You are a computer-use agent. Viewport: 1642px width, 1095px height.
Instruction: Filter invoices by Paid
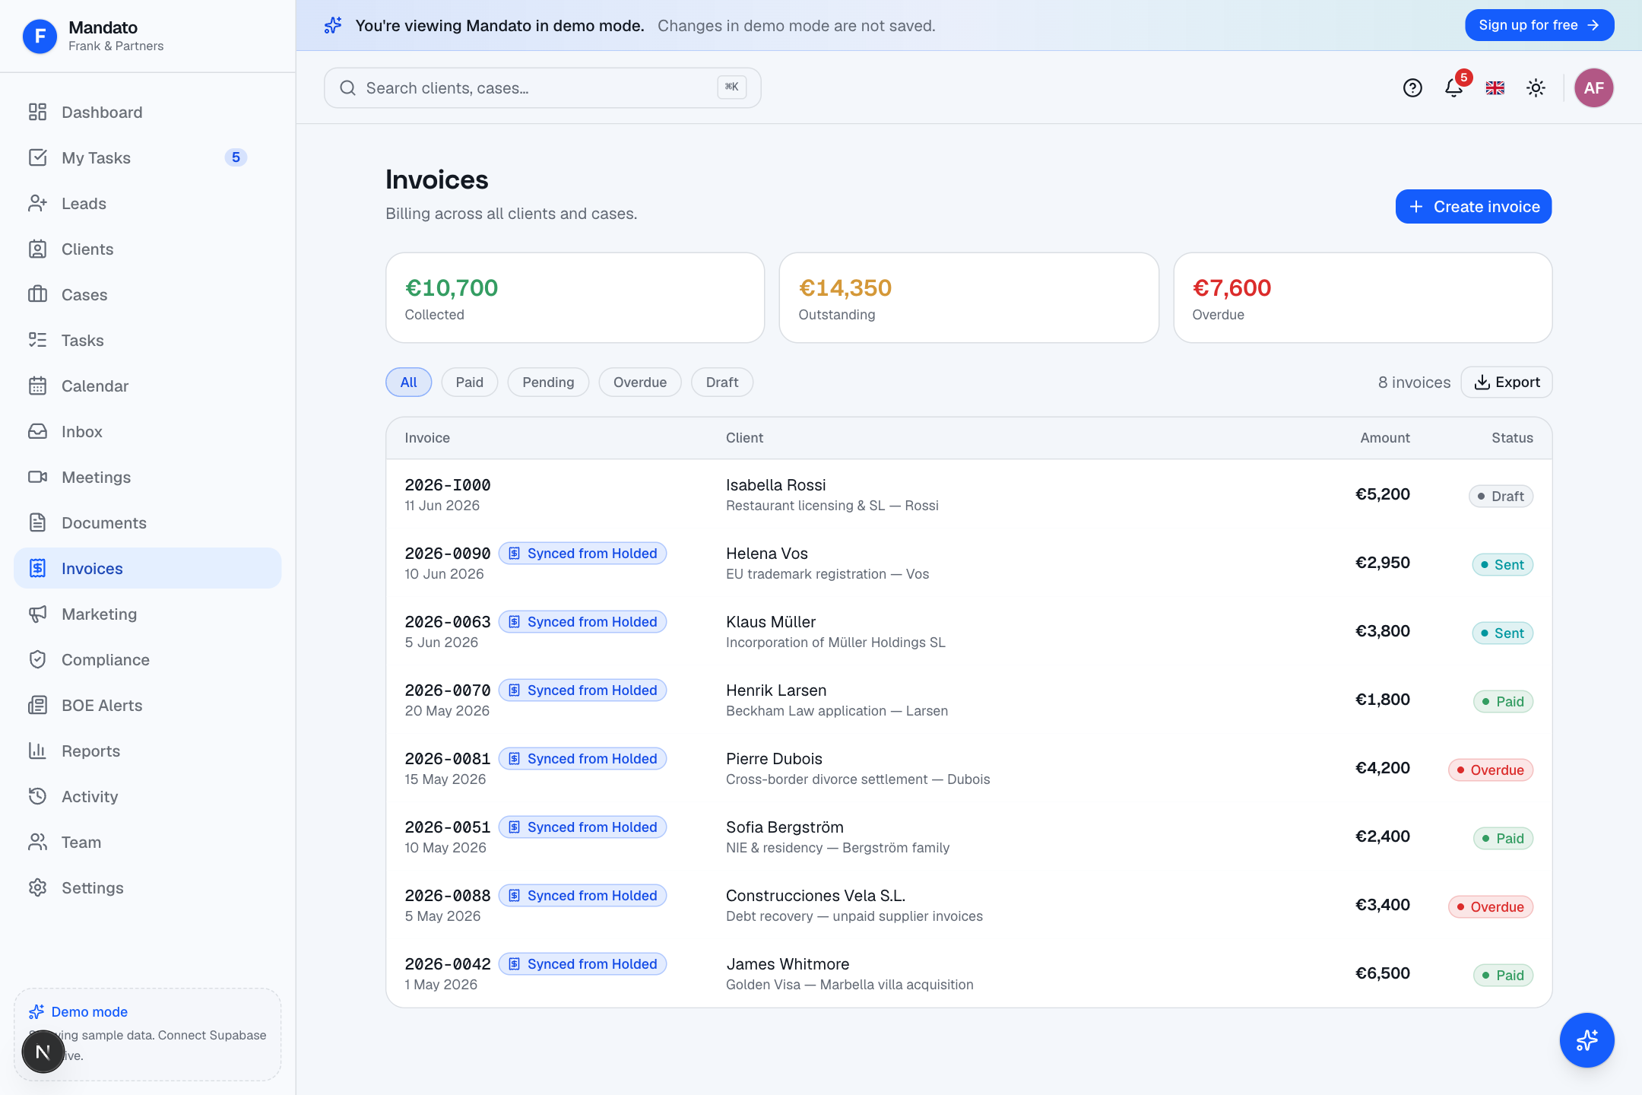pos(470,382)
